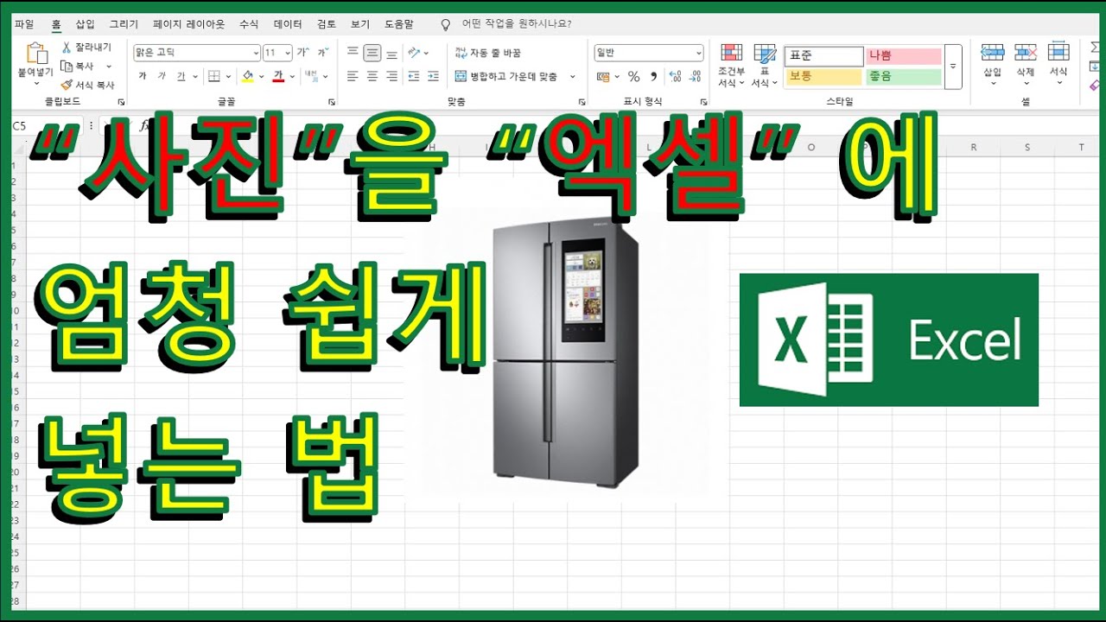Viewport: 1106px width, 622px height.
Task: Switch to the View (보기) tab
Action: point(360,24)
